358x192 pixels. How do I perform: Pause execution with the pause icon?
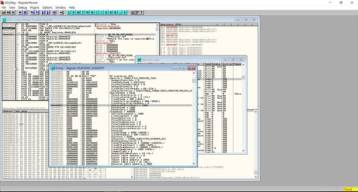[x=25, y=12]
